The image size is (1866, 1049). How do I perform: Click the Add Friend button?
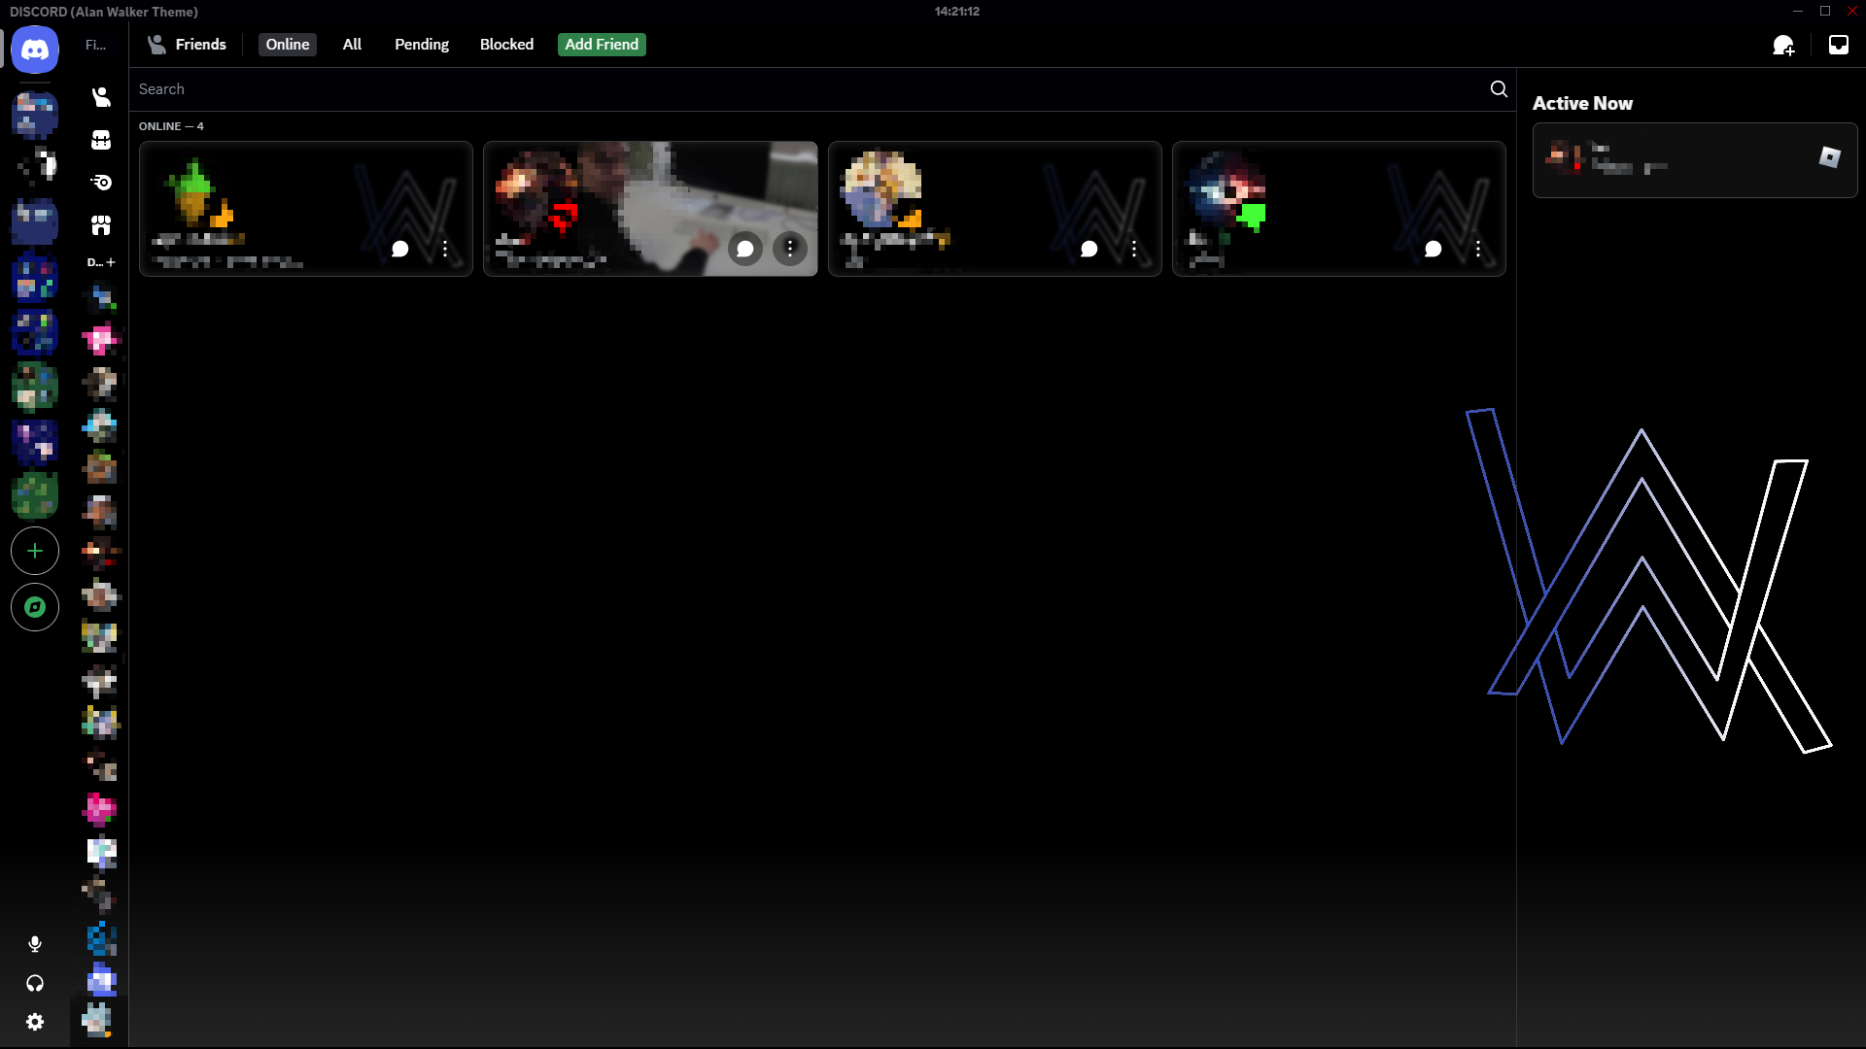click(601, 44)
